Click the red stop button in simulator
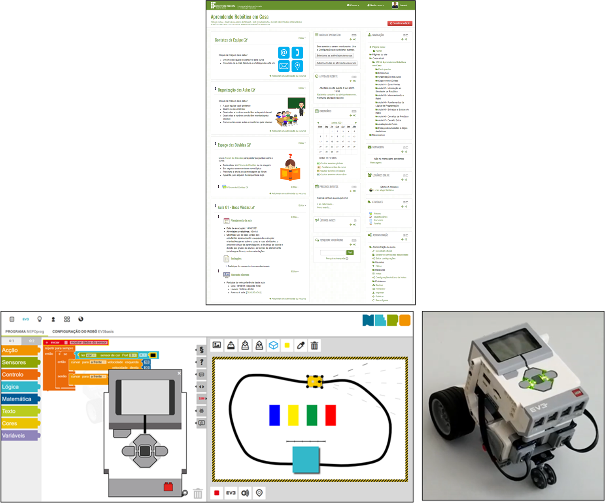Viewport: 605px width, 503px height. pyautogui.click(x=217, y=493)
